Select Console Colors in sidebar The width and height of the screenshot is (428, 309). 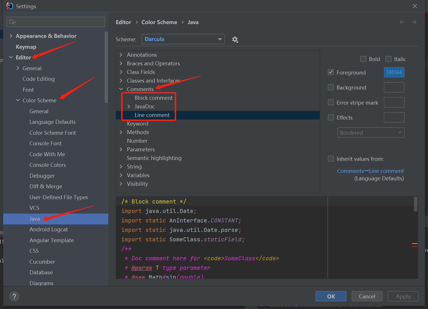click(x=48, y=165)
